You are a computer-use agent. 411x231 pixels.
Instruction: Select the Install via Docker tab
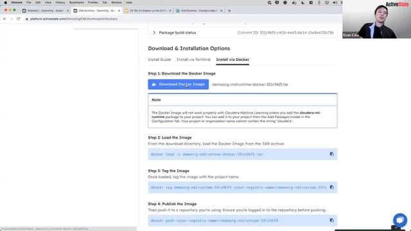[x=232, y=60]
